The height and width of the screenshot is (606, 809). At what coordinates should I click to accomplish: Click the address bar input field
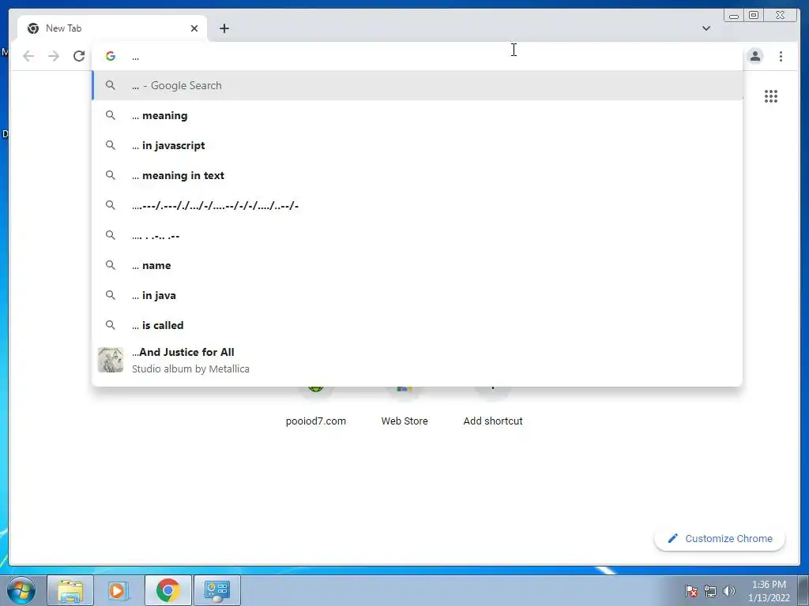[417, 56]
